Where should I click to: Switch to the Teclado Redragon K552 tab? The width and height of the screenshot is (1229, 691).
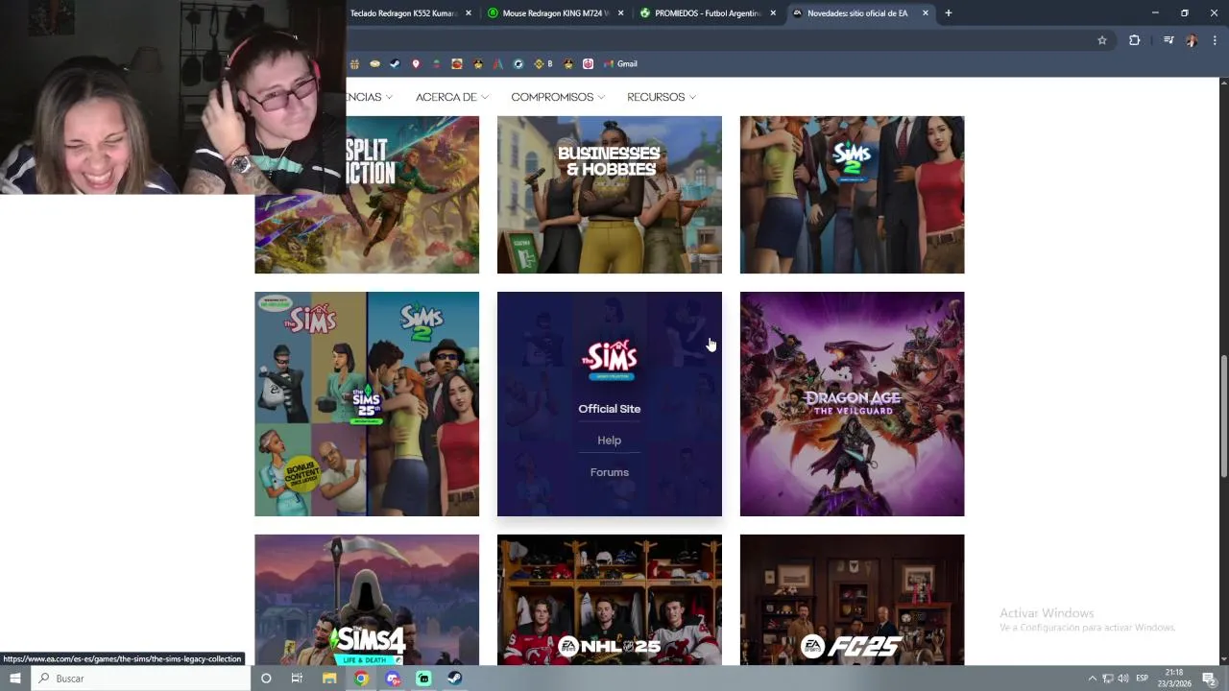point(403,13)
